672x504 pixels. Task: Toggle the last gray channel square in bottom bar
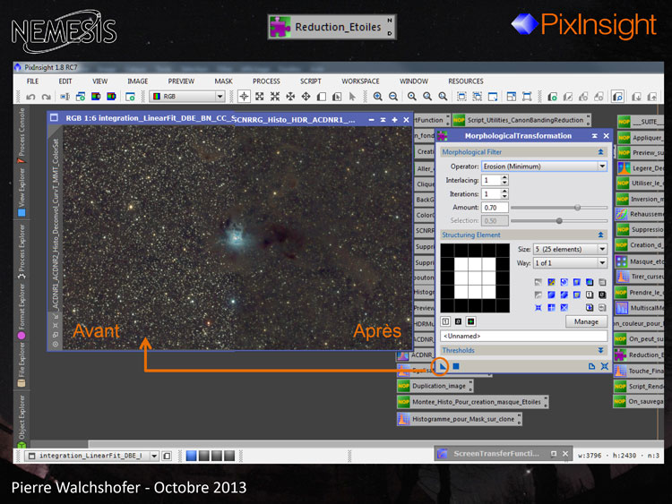[x=229, y=456]
